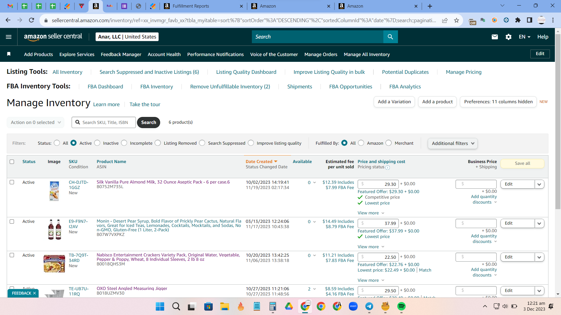Close the FEEDBACK widget
The width and height of the screenshot is (561, 315).
[34, 293]
